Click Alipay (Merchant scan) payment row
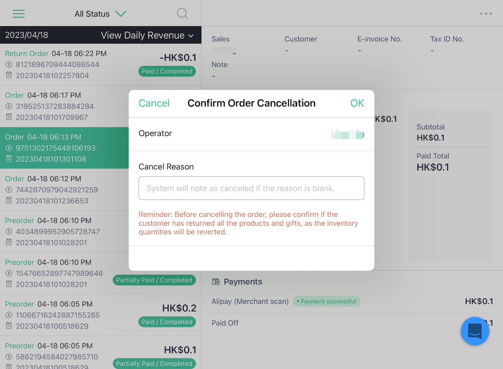Screen dimensions: 503x369 352,301
